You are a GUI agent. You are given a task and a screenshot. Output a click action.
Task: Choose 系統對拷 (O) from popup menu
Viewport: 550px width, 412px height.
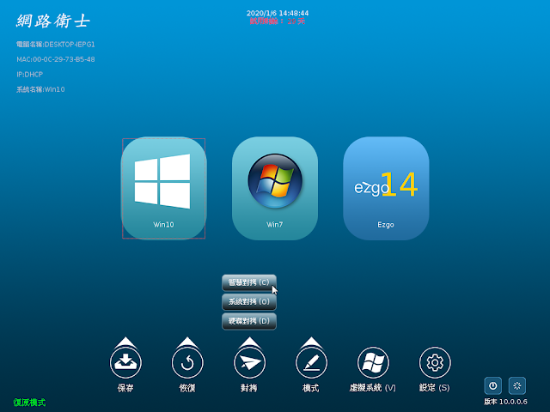(249, 301)
